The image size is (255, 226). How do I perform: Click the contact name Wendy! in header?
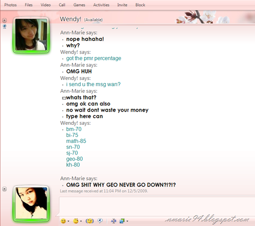(x=70, y=19)
